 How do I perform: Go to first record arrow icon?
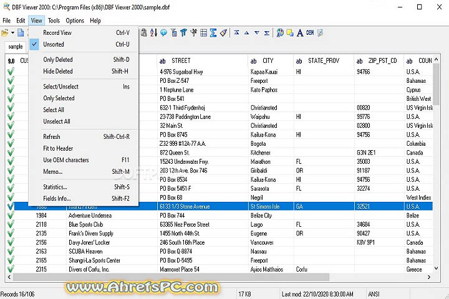pos(236,32)
